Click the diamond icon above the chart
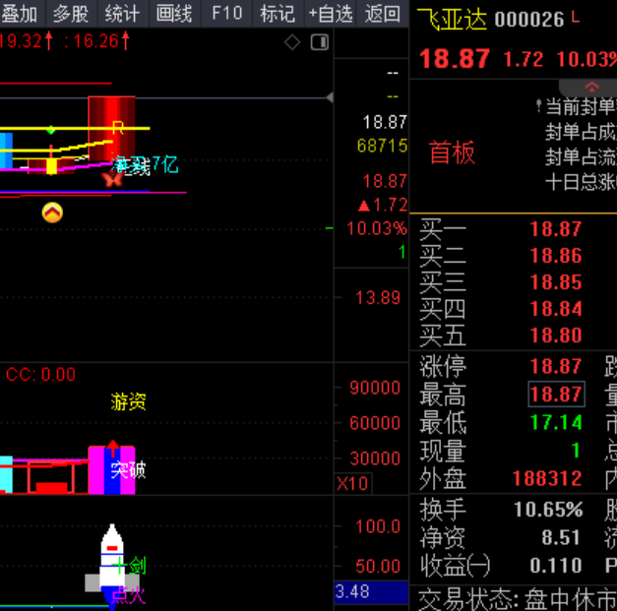The image size is (617, 611). [292, 42]
